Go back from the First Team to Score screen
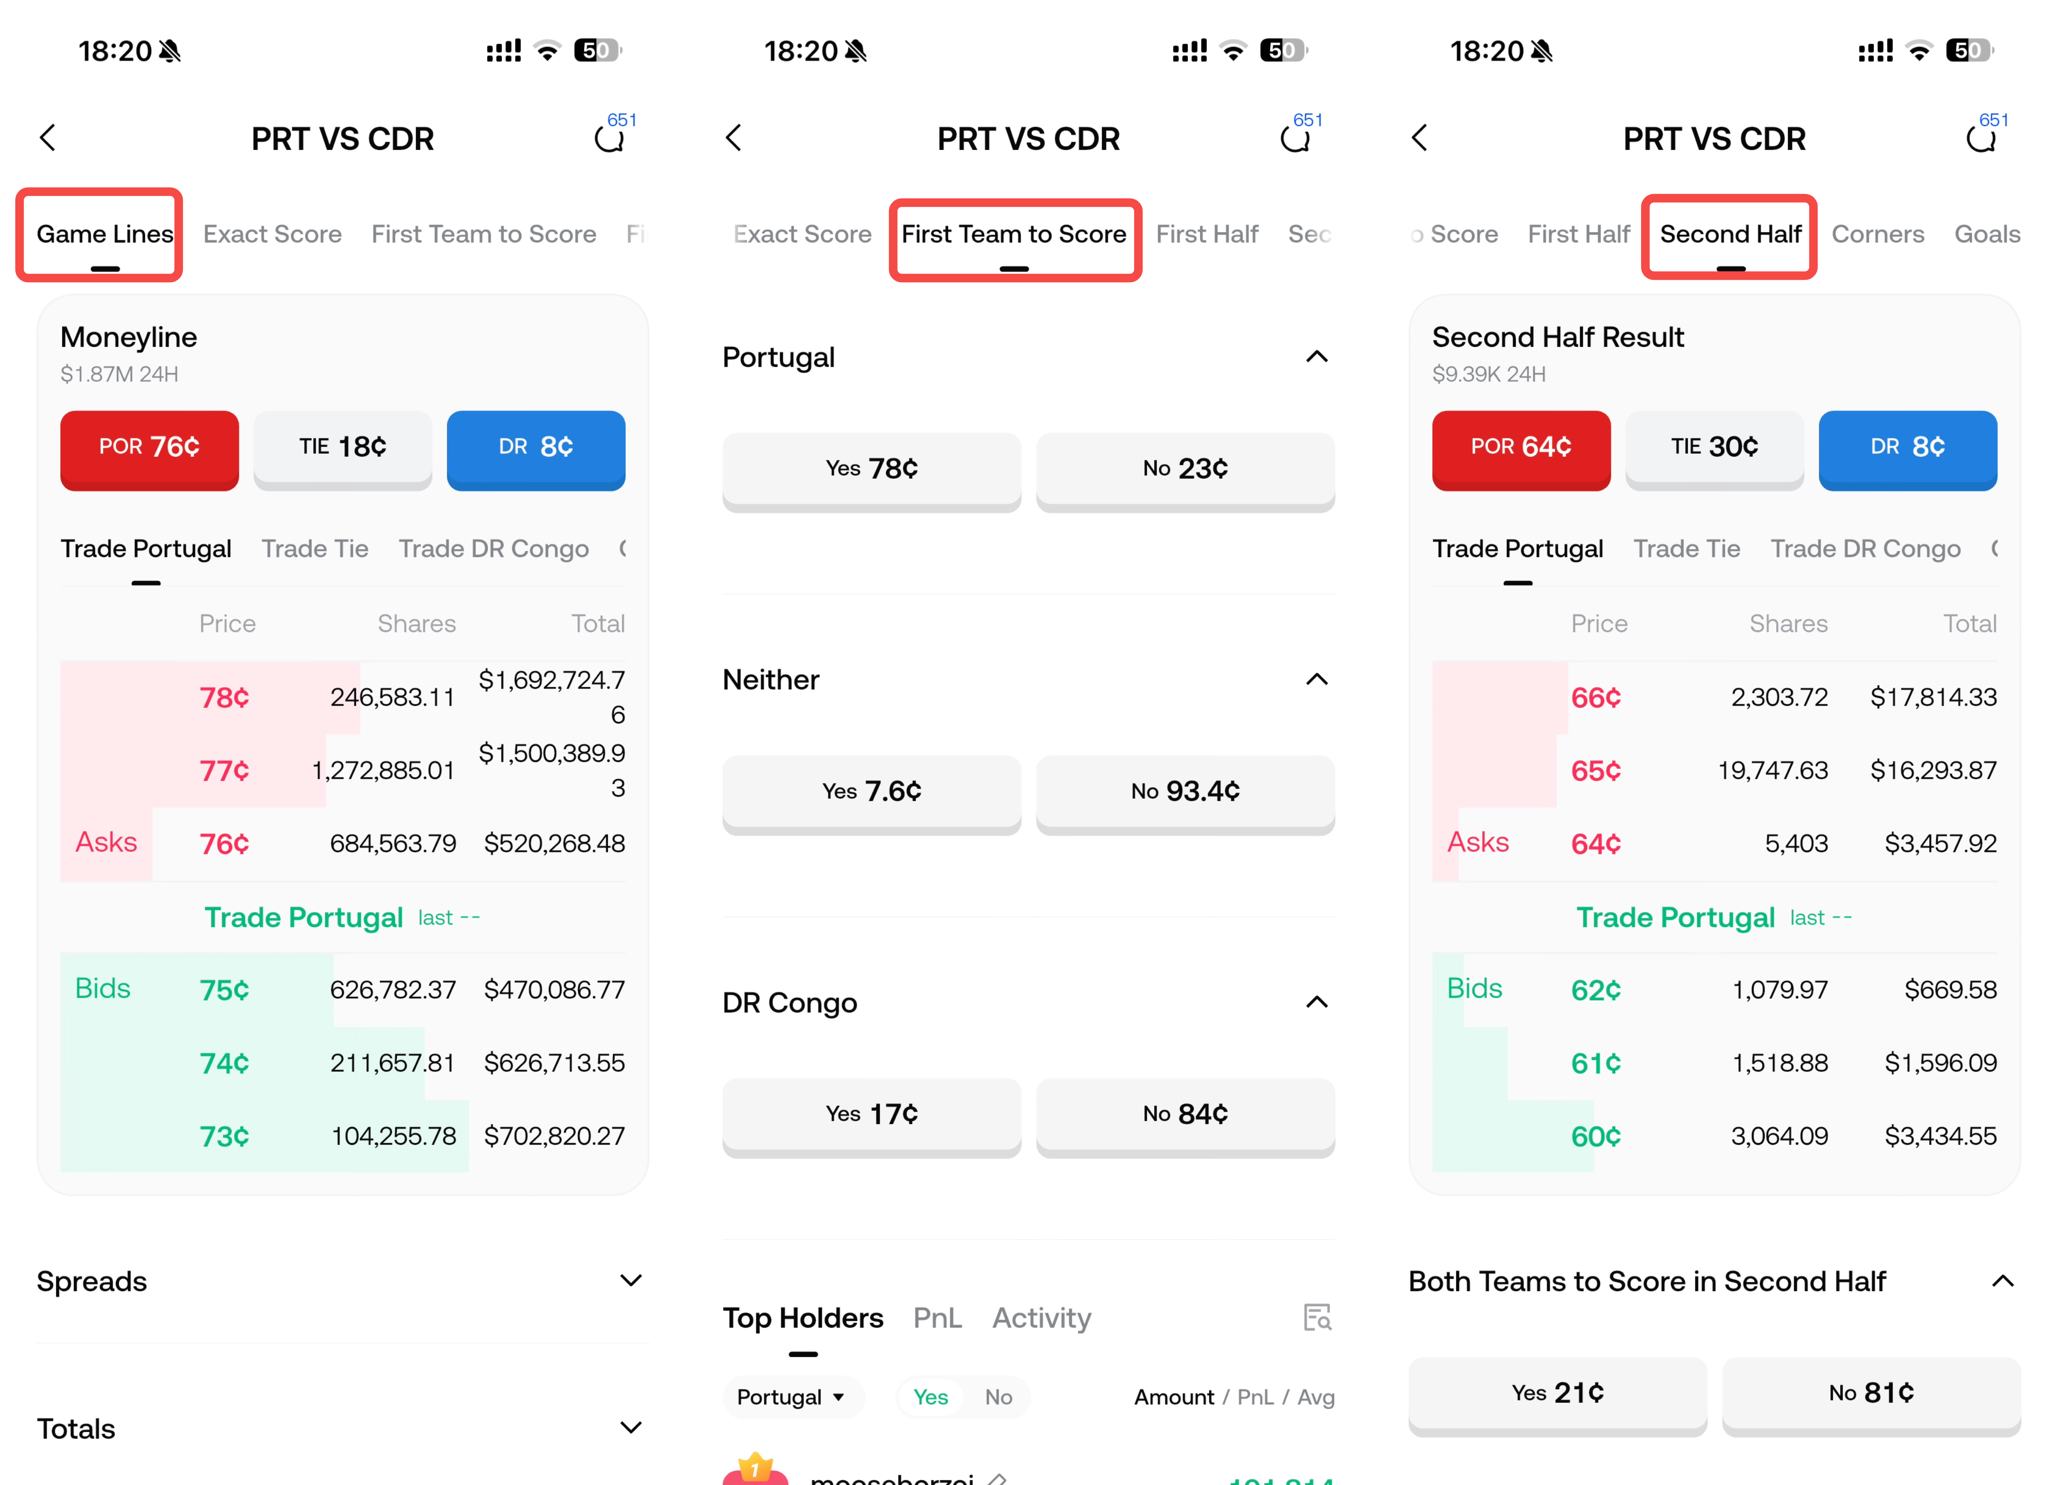Viewport: 2058px width, 1485px height. 734,138
